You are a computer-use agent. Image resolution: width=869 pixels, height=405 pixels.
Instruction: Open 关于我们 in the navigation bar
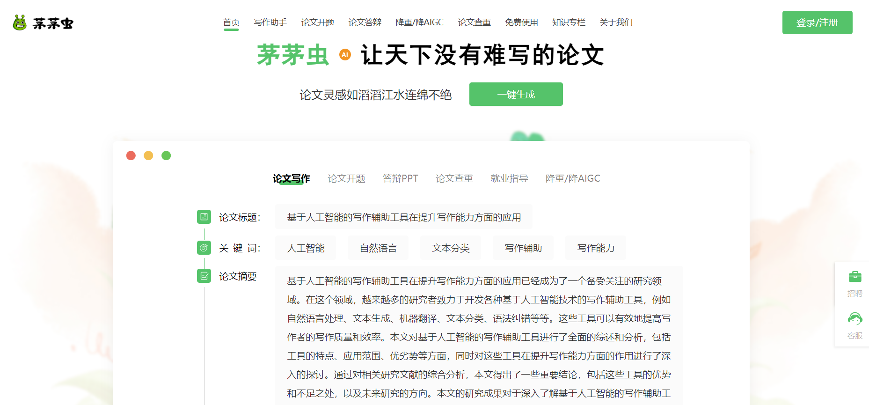coord(616,22)
